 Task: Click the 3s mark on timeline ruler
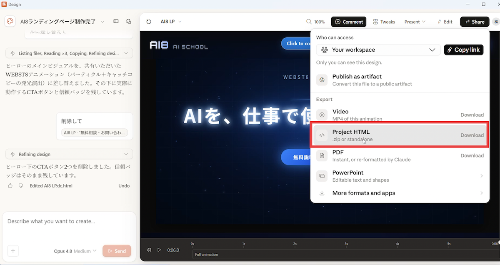click(x=346, y=244)
